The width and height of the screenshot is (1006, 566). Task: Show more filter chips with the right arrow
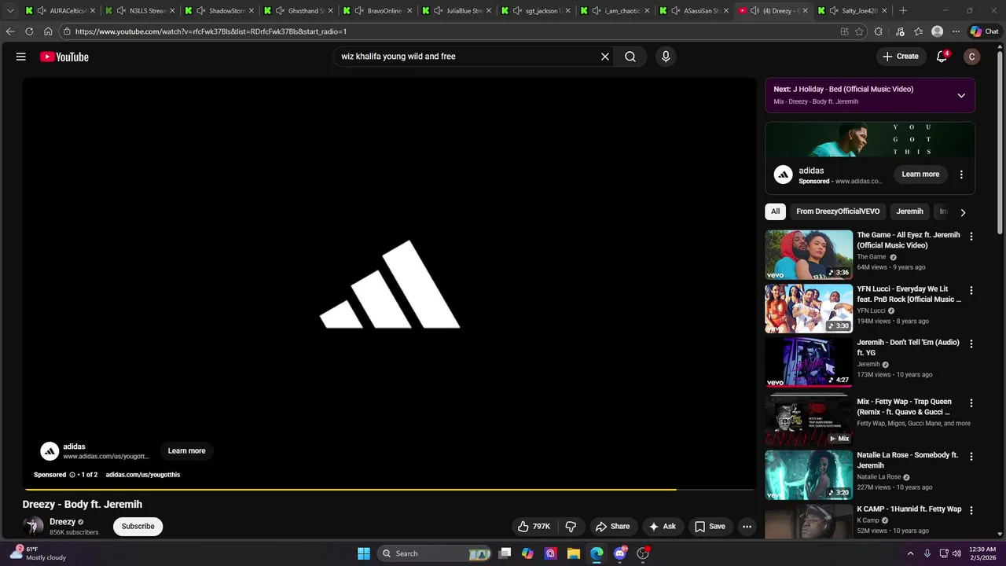coord(963,212)
